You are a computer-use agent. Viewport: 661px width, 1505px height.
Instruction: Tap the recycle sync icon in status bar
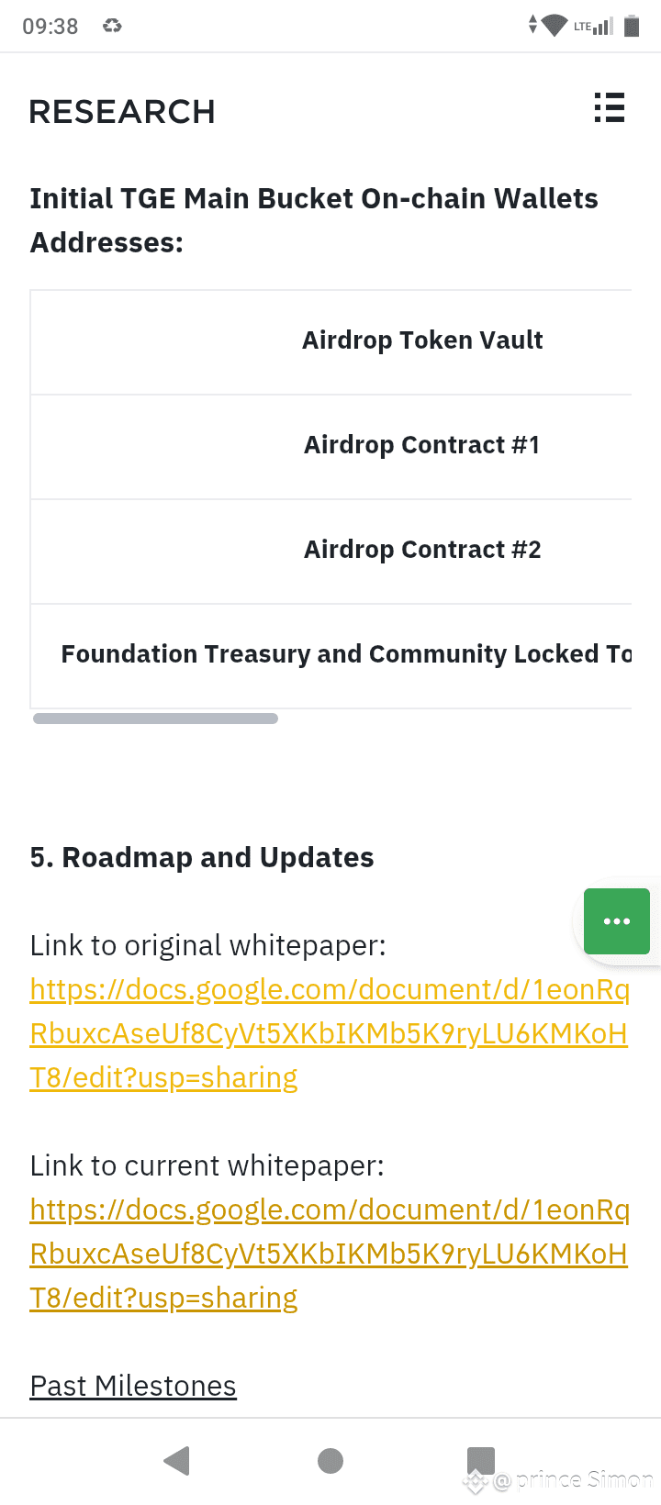click(112, 26)
